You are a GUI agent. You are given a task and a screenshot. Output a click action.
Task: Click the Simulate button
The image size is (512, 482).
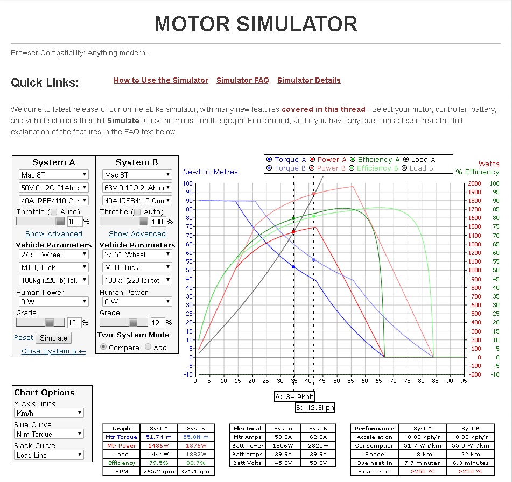[53, 338]
